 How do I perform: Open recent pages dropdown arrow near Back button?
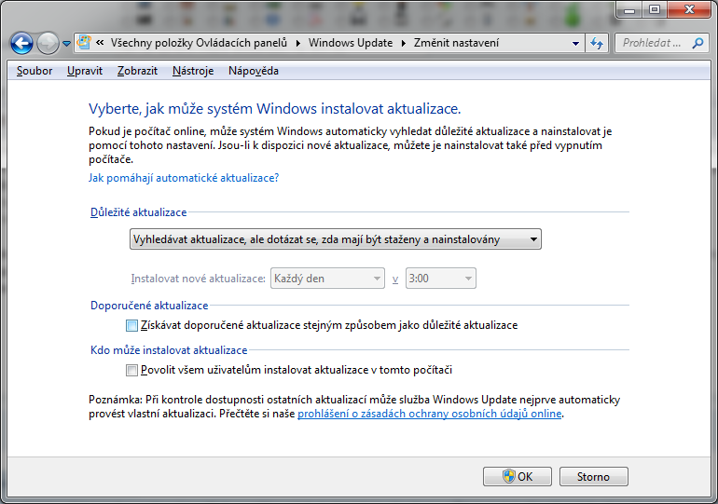tap(66, 44)
